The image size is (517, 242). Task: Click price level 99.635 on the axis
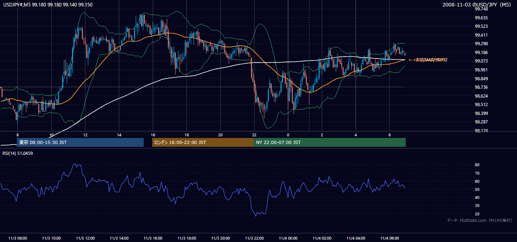tap(481, 18)
